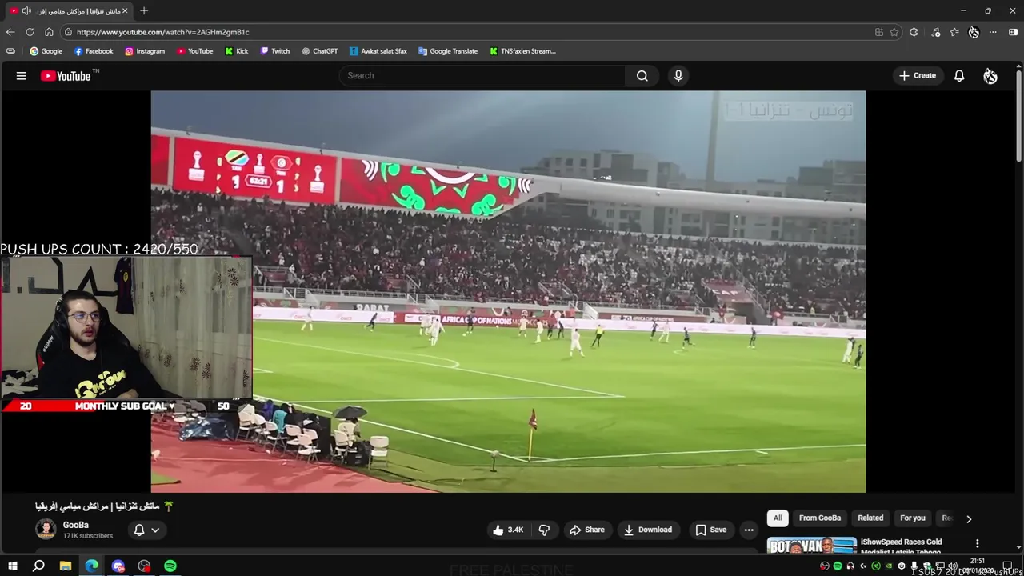The width and height of the screenshot is (1024, 576).
Task: Open GooBa channel avatar
Action: tap(46, 530)
